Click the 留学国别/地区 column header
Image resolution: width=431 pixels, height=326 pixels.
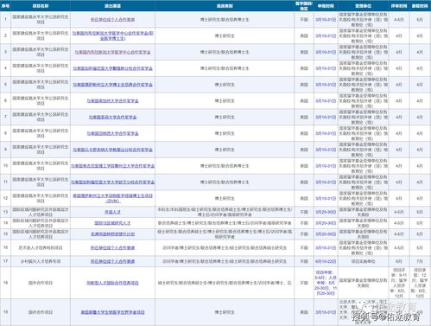(x=304, y=6)
